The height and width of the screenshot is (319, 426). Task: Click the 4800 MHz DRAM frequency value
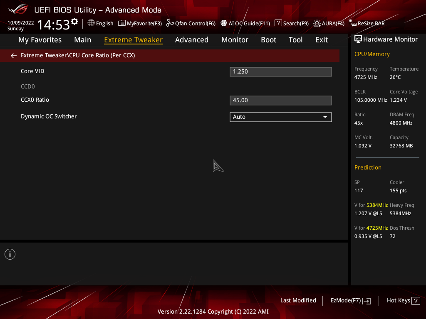point(401,123)
